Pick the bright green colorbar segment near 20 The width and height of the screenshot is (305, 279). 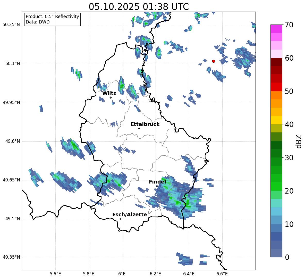click(x=276, y=186)
